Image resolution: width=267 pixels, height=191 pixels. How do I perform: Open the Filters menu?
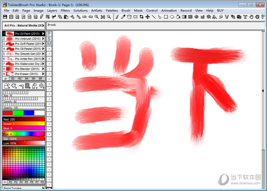(x=65, y=11)
